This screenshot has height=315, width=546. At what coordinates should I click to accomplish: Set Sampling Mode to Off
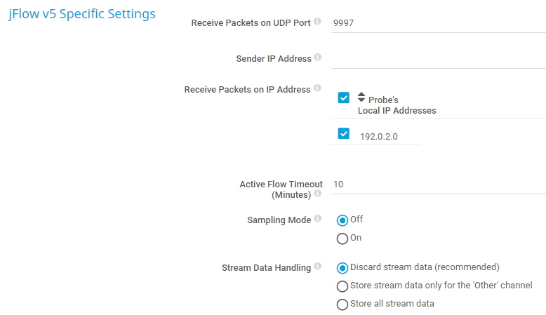(342, 220)
